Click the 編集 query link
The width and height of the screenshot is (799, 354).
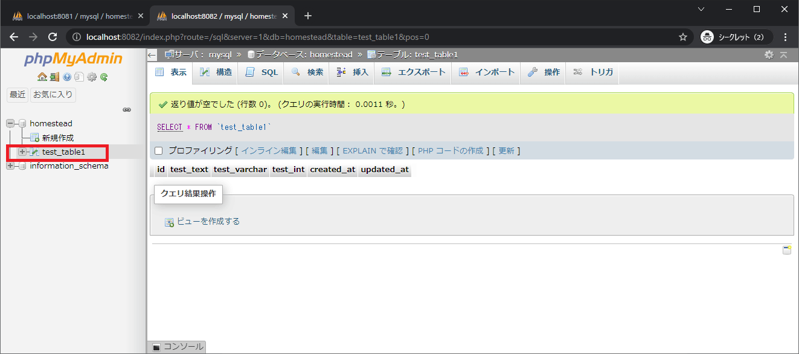319,150
